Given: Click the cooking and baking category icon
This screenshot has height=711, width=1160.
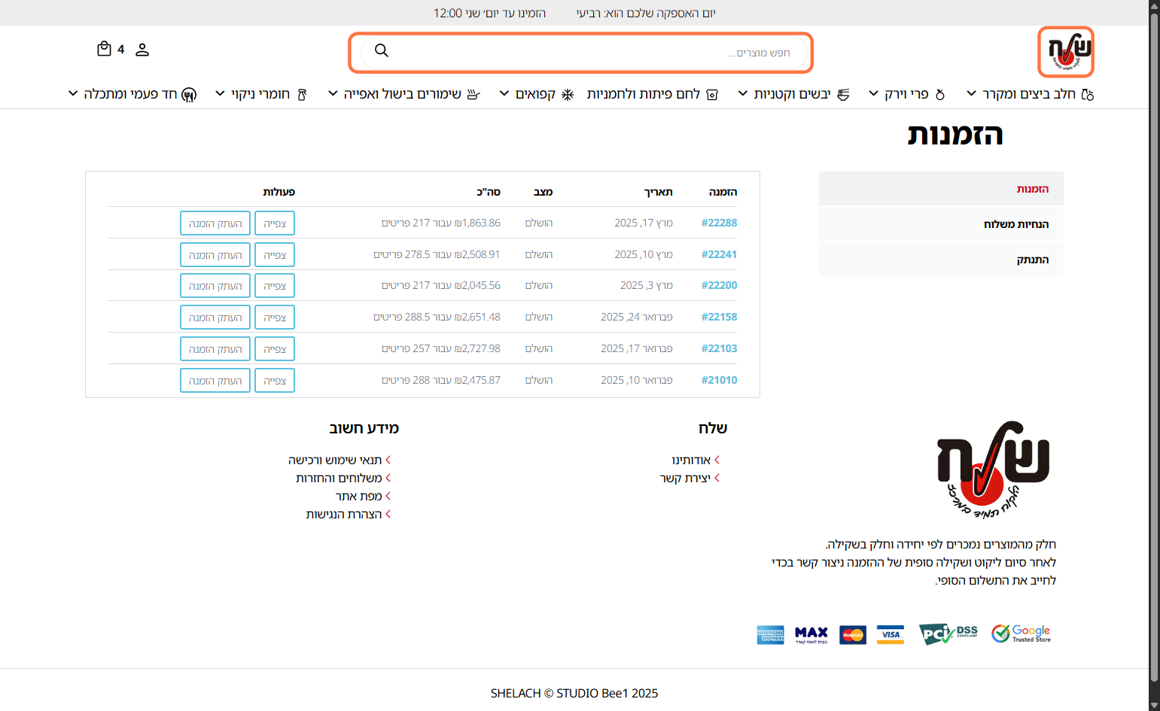Looking at the screenshot, I should 473,94.
